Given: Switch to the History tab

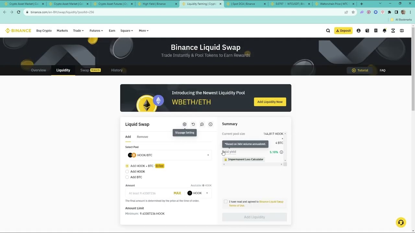Looking at the screenshot, I should (117, 70).
